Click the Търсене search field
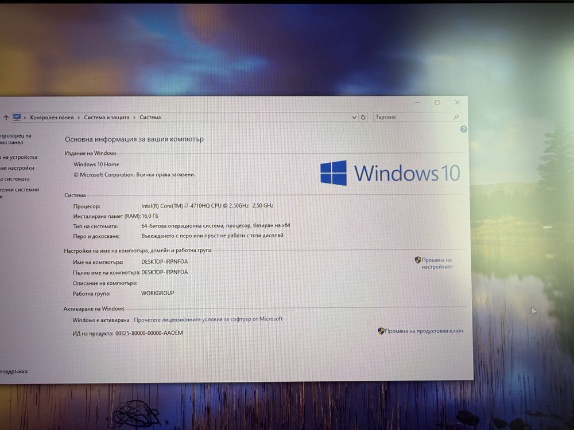The image size is (574, 430). (417, 117)
